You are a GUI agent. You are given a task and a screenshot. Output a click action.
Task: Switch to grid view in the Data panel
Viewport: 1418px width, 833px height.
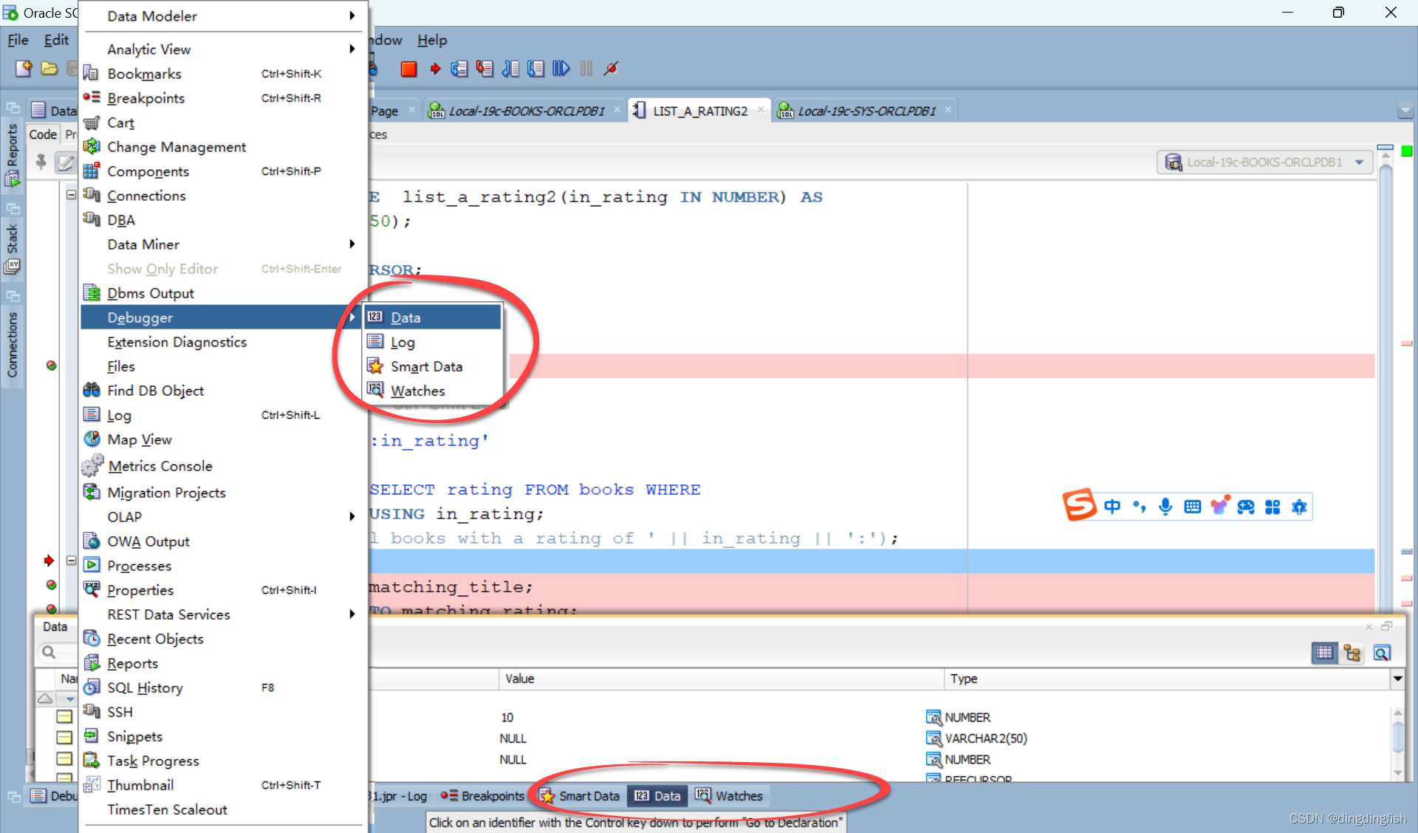click(1324, 653)
